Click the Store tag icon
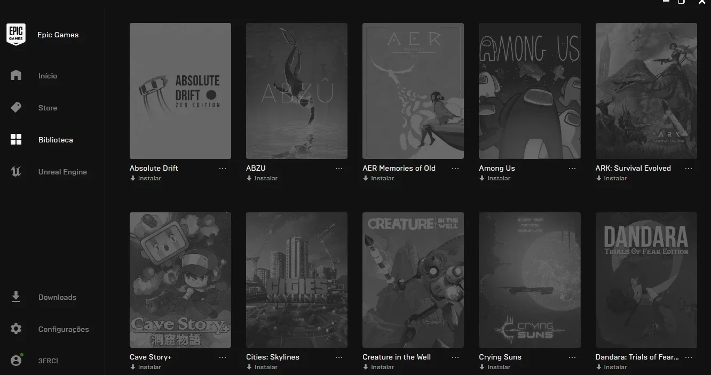This screenshot has width=711, height=375. click(16, 107)
